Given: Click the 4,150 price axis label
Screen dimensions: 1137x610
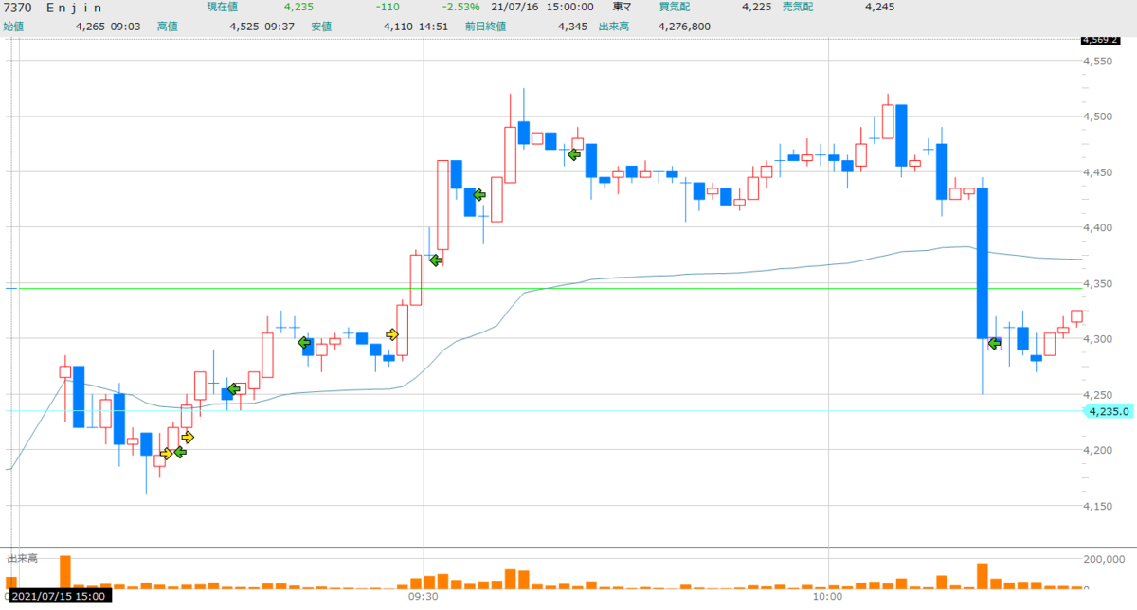Looking at the screenshot, I should [x=1098, y=506].
